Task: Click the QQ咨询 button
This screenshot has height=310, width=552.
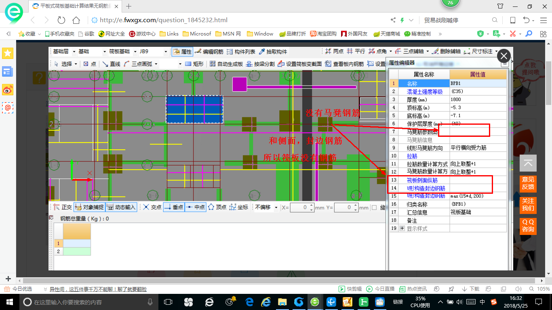Action: [528, 226]
